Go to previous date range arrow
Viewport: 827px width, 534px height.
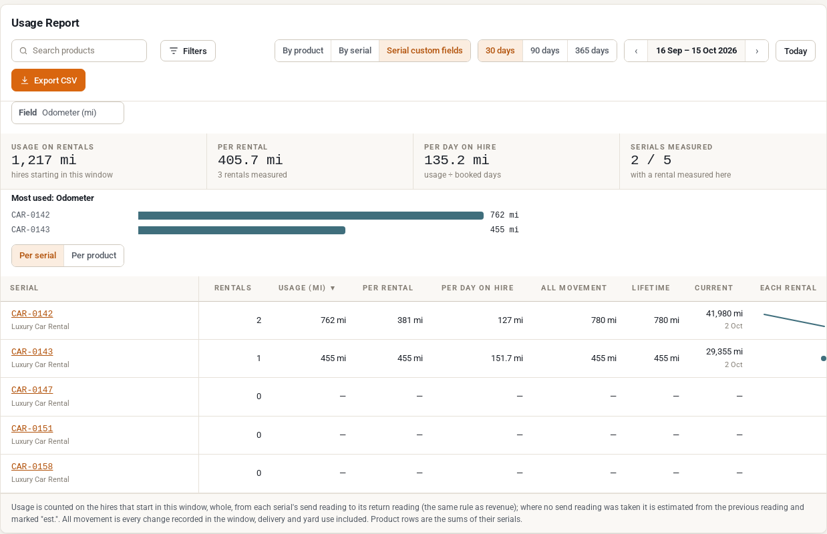pos(636,51)
